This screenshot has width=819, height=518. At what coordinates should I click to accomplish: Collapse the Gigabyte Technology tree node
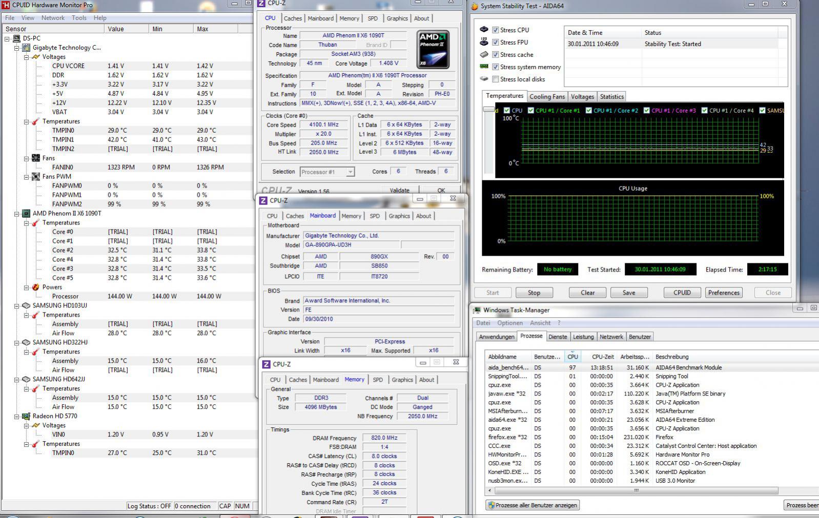point(17,48)
